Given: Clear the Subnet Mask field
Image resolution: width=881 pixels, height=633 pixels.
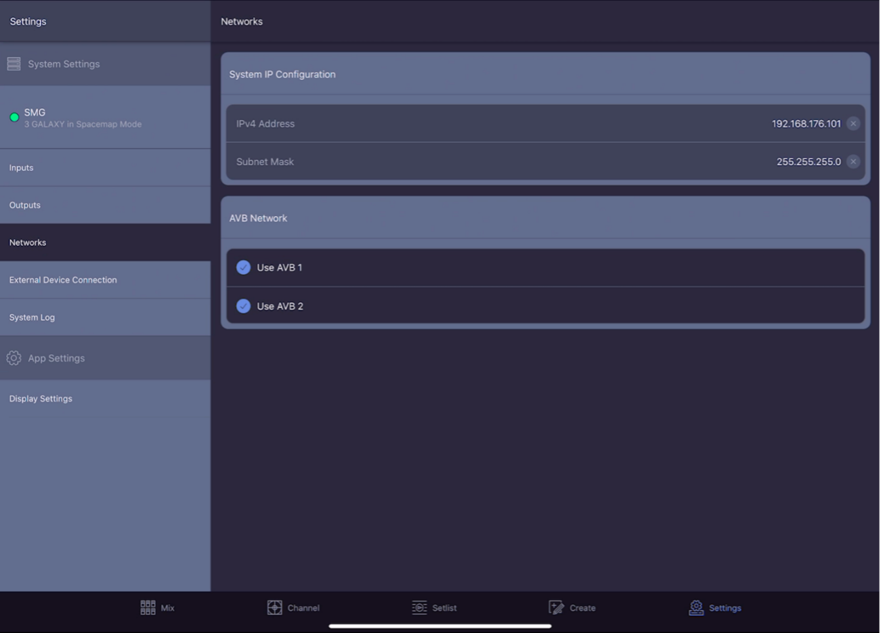Looking at the screenshot, I should point(853,161).
